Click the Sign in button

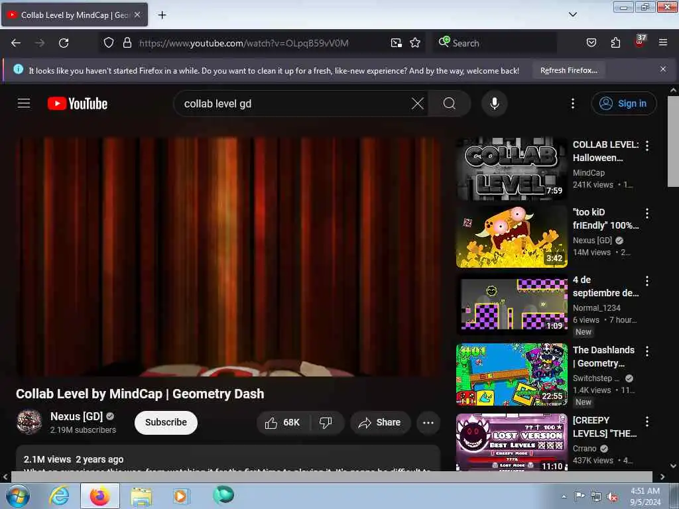(623, 103)
